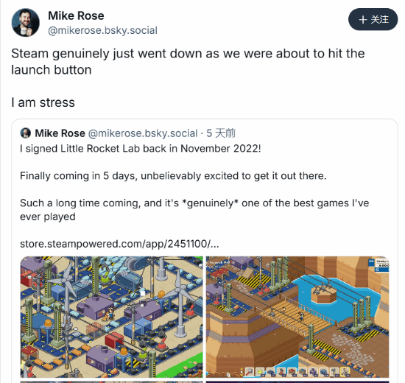
Task: Click the in-game toolbar in right screenshot
Action: coord(297,371)
